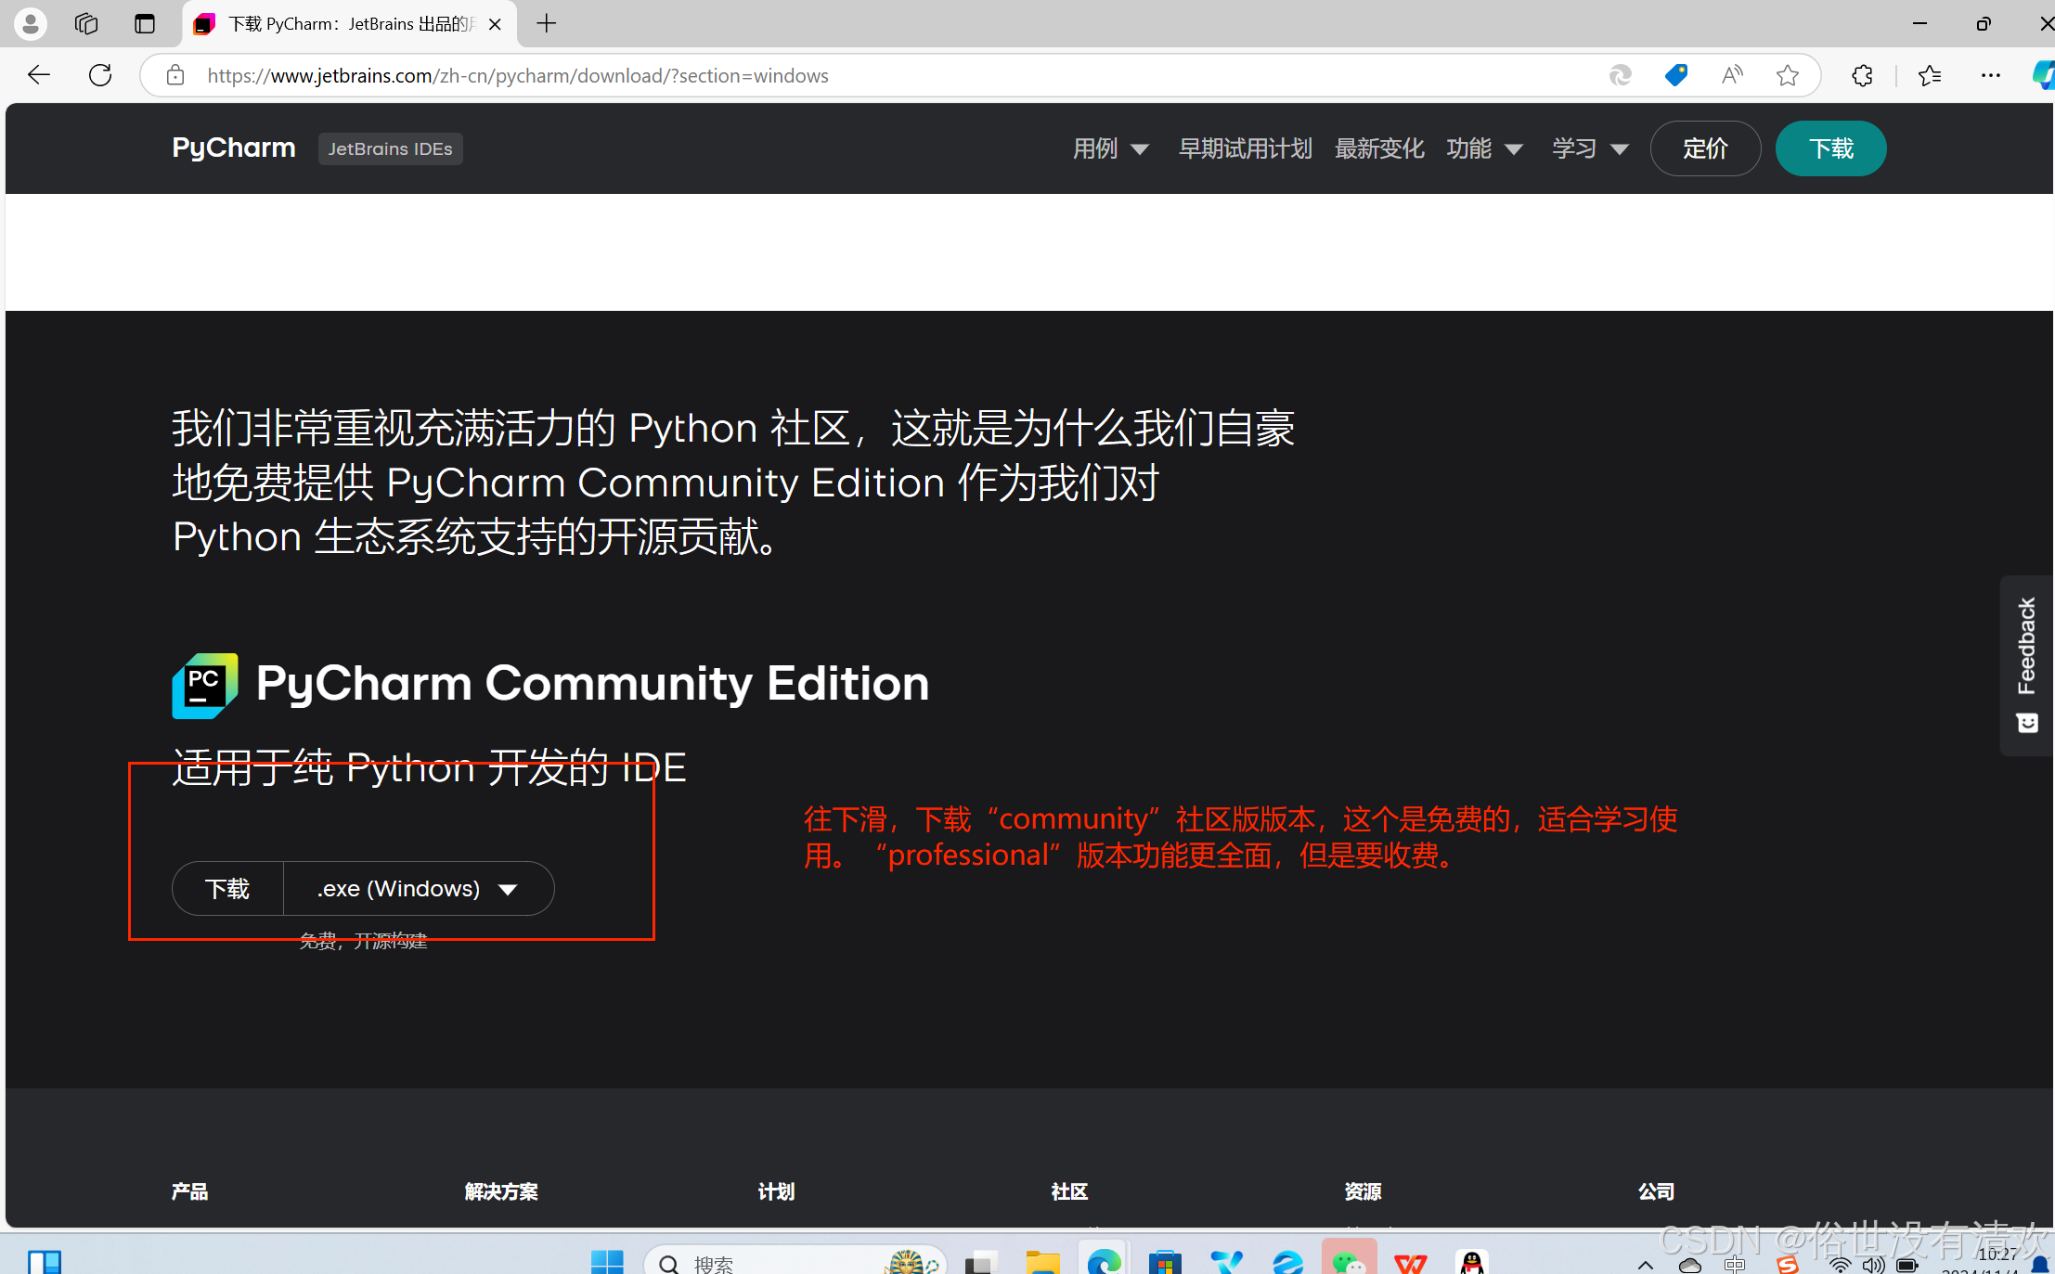Click the browser refresh icon
2055x1274 pixels.
pos(100,75)
